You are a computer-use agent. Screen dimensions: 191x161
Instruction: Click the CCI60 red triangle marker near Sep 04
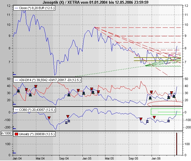tap(68, 116)
